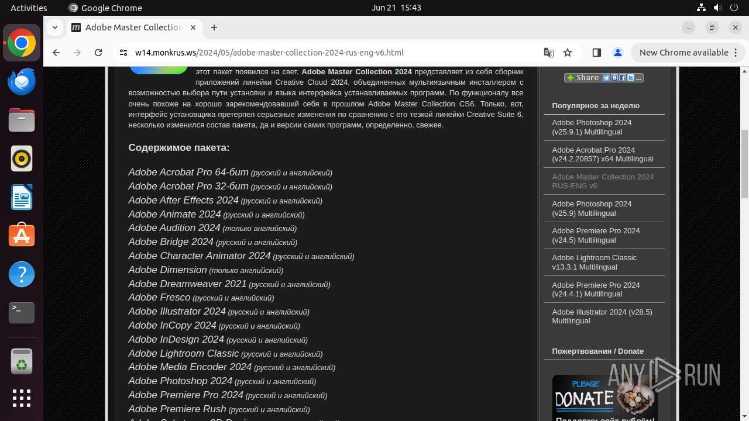The height and width of the screenshot is (421, 749).
Task: Open Adobe Photoshop 2024 (v25.9.1) Multilingual link
Action: tap(592, 127)
